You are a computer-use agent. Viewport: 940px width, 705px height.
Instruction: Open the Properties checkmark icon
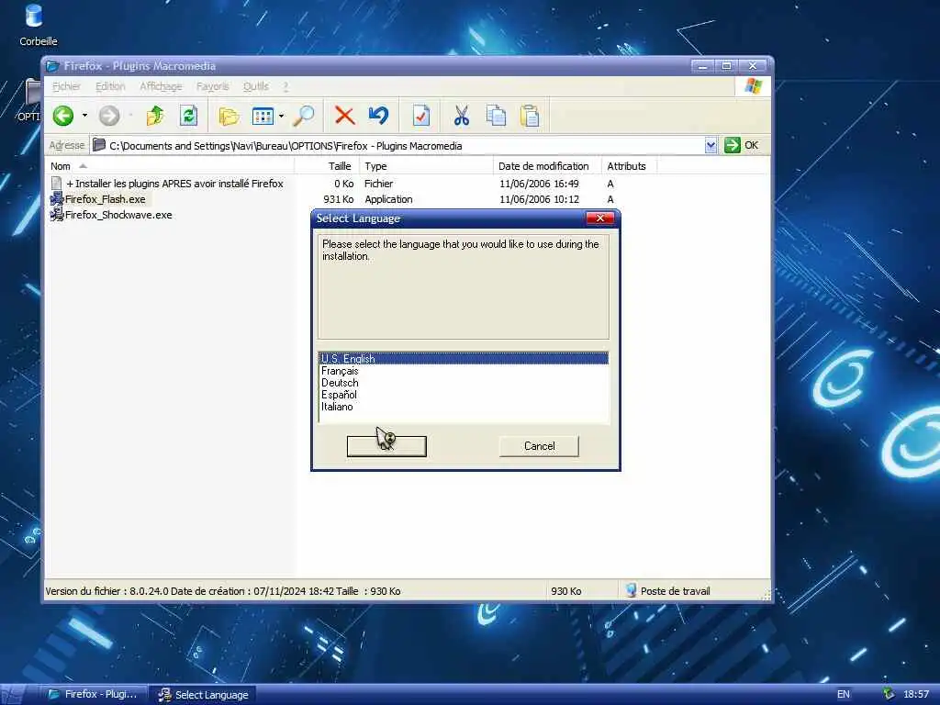click(421, 116)
